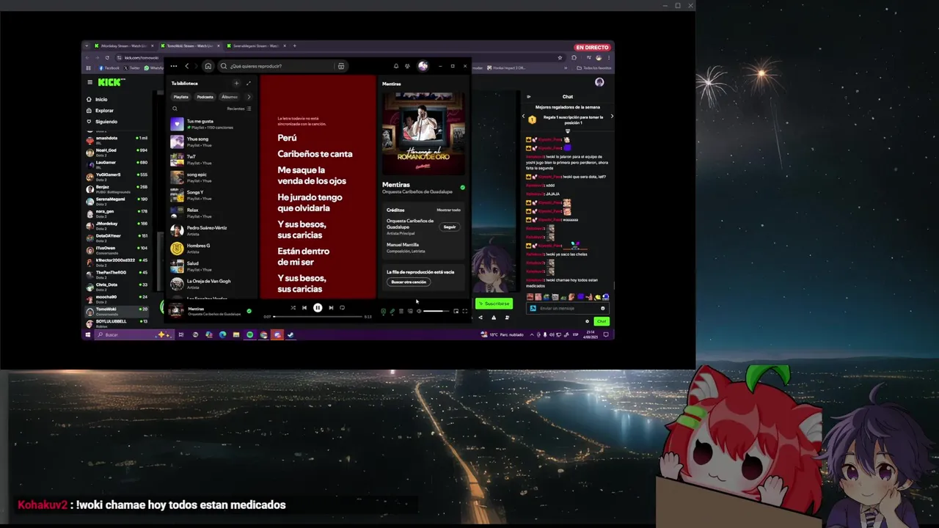Collapse the Kick chat panel

point(528,96)
